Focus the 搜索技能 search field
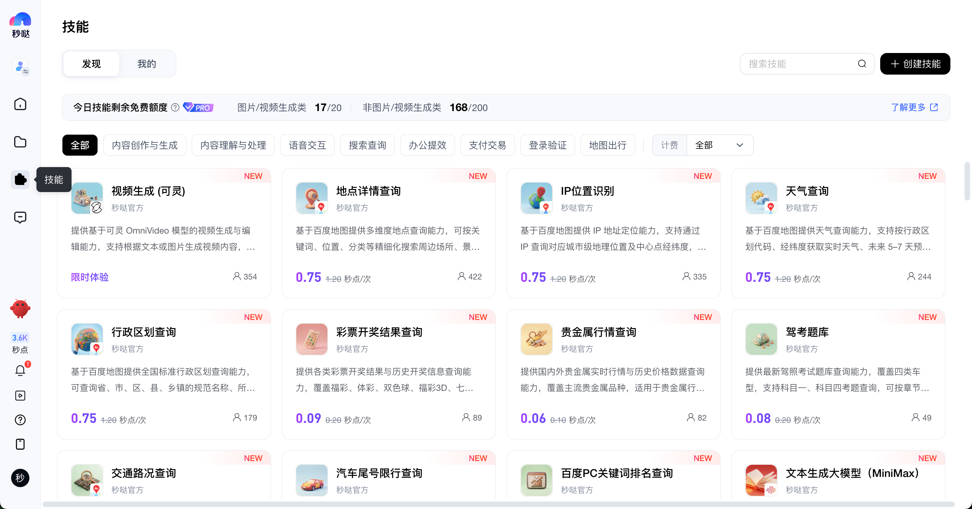The height and width of the screenshot is (509, 972). click(807, 64)
